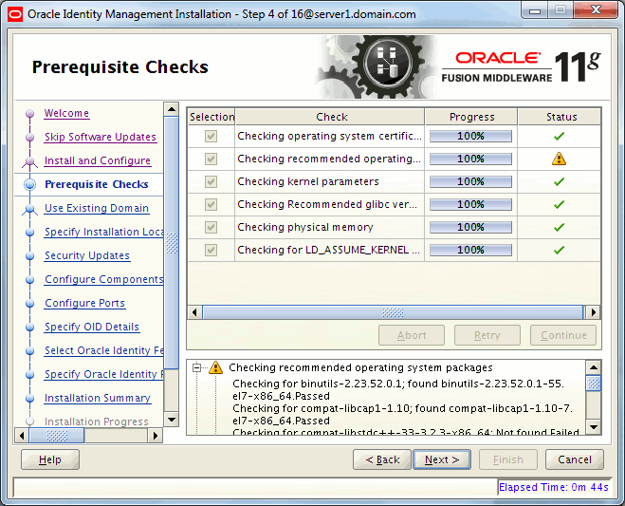Open the Installation Summary step
This screenshot has height=506, width=625.
point(98,398)
